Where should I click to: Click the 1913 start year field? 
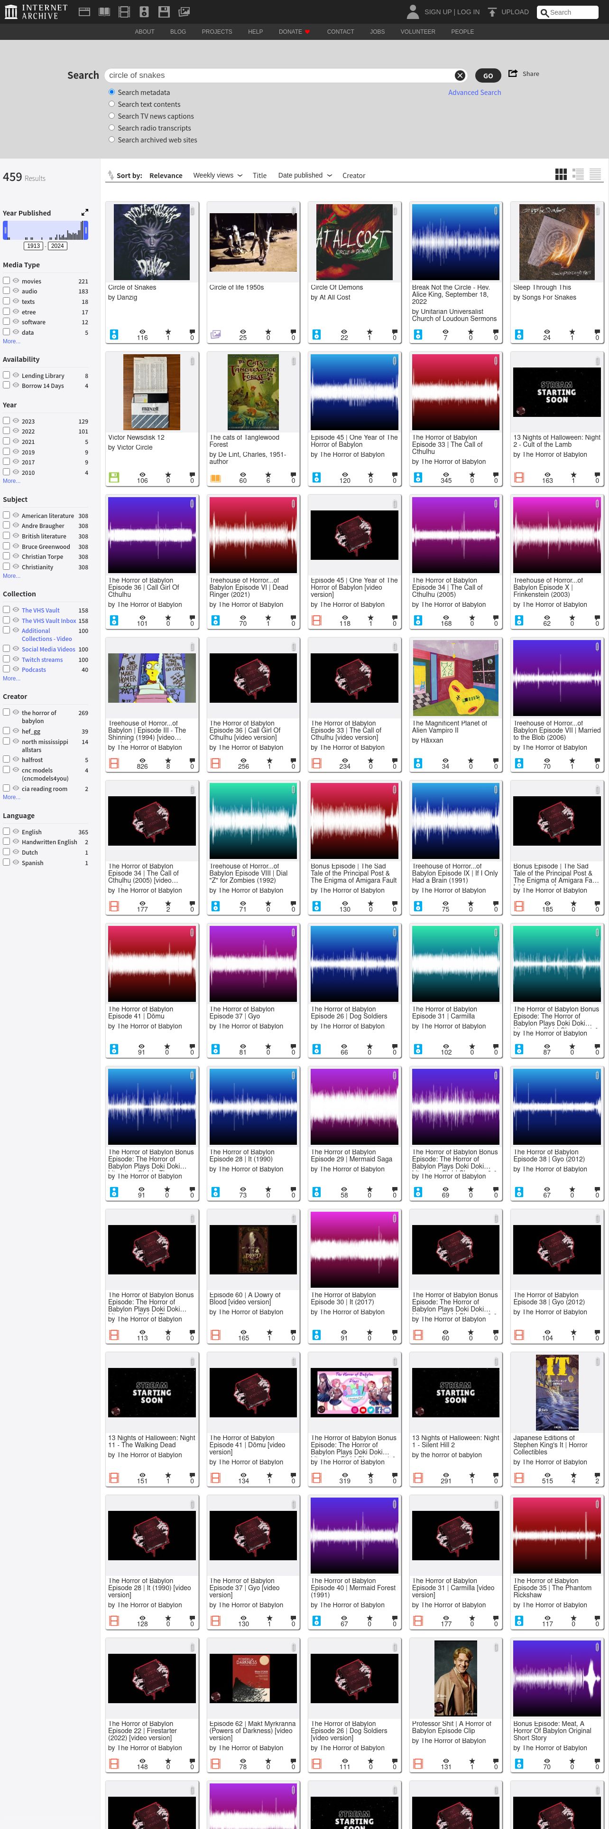tap(33, 245)
